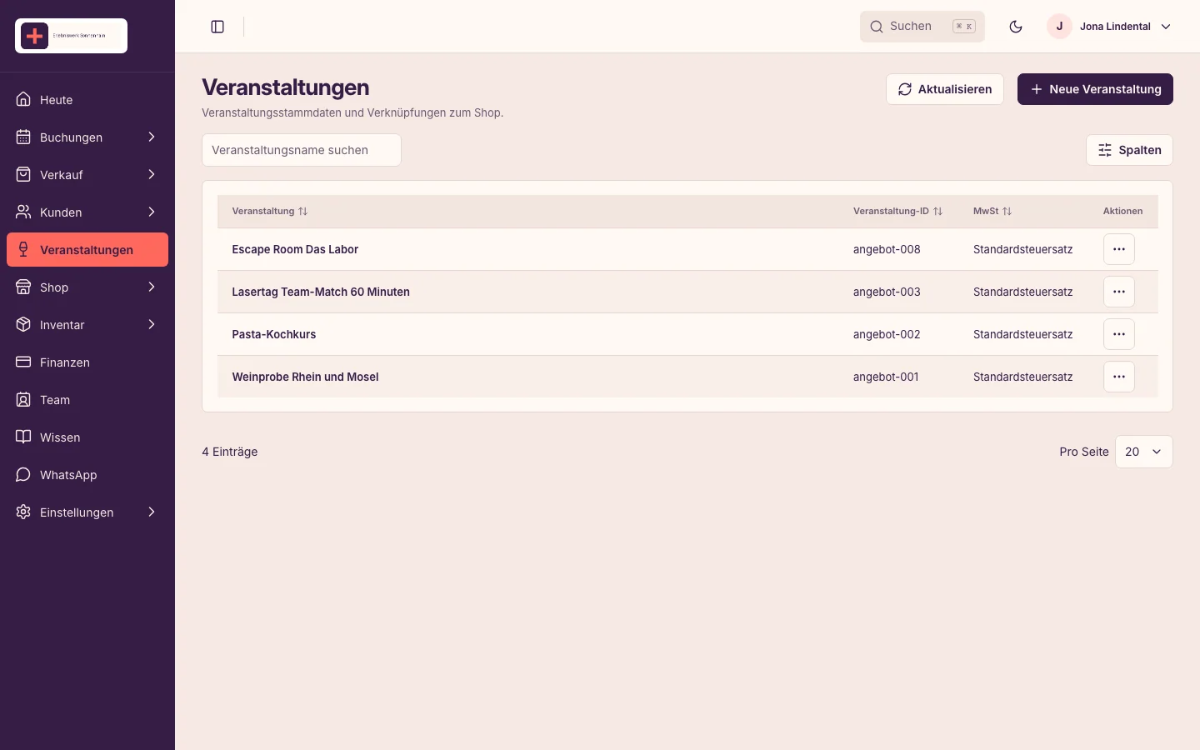Click the Erlebniswerk logo in sidebar
The width and height of the screenshot is (1200, 750).
[71, 36]
